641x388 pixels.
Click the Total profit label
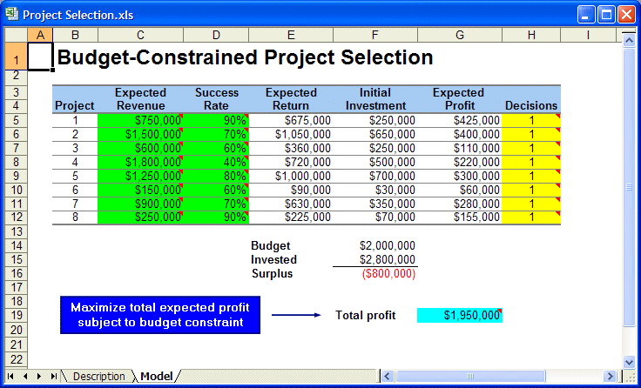366,315
